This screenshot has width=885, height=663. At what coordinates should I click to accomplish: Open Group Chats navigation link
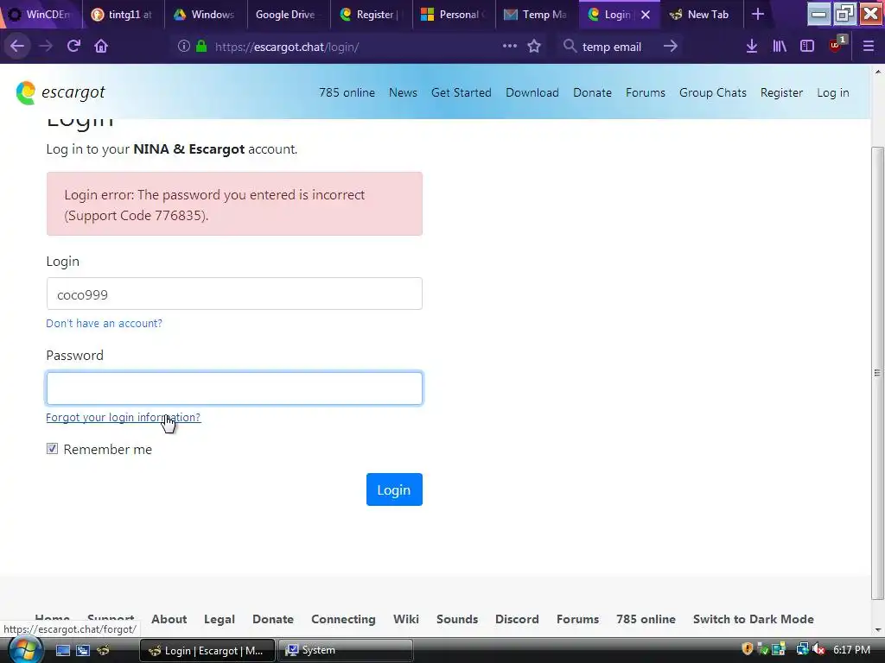pyautogui.click(x=713, y=92)
